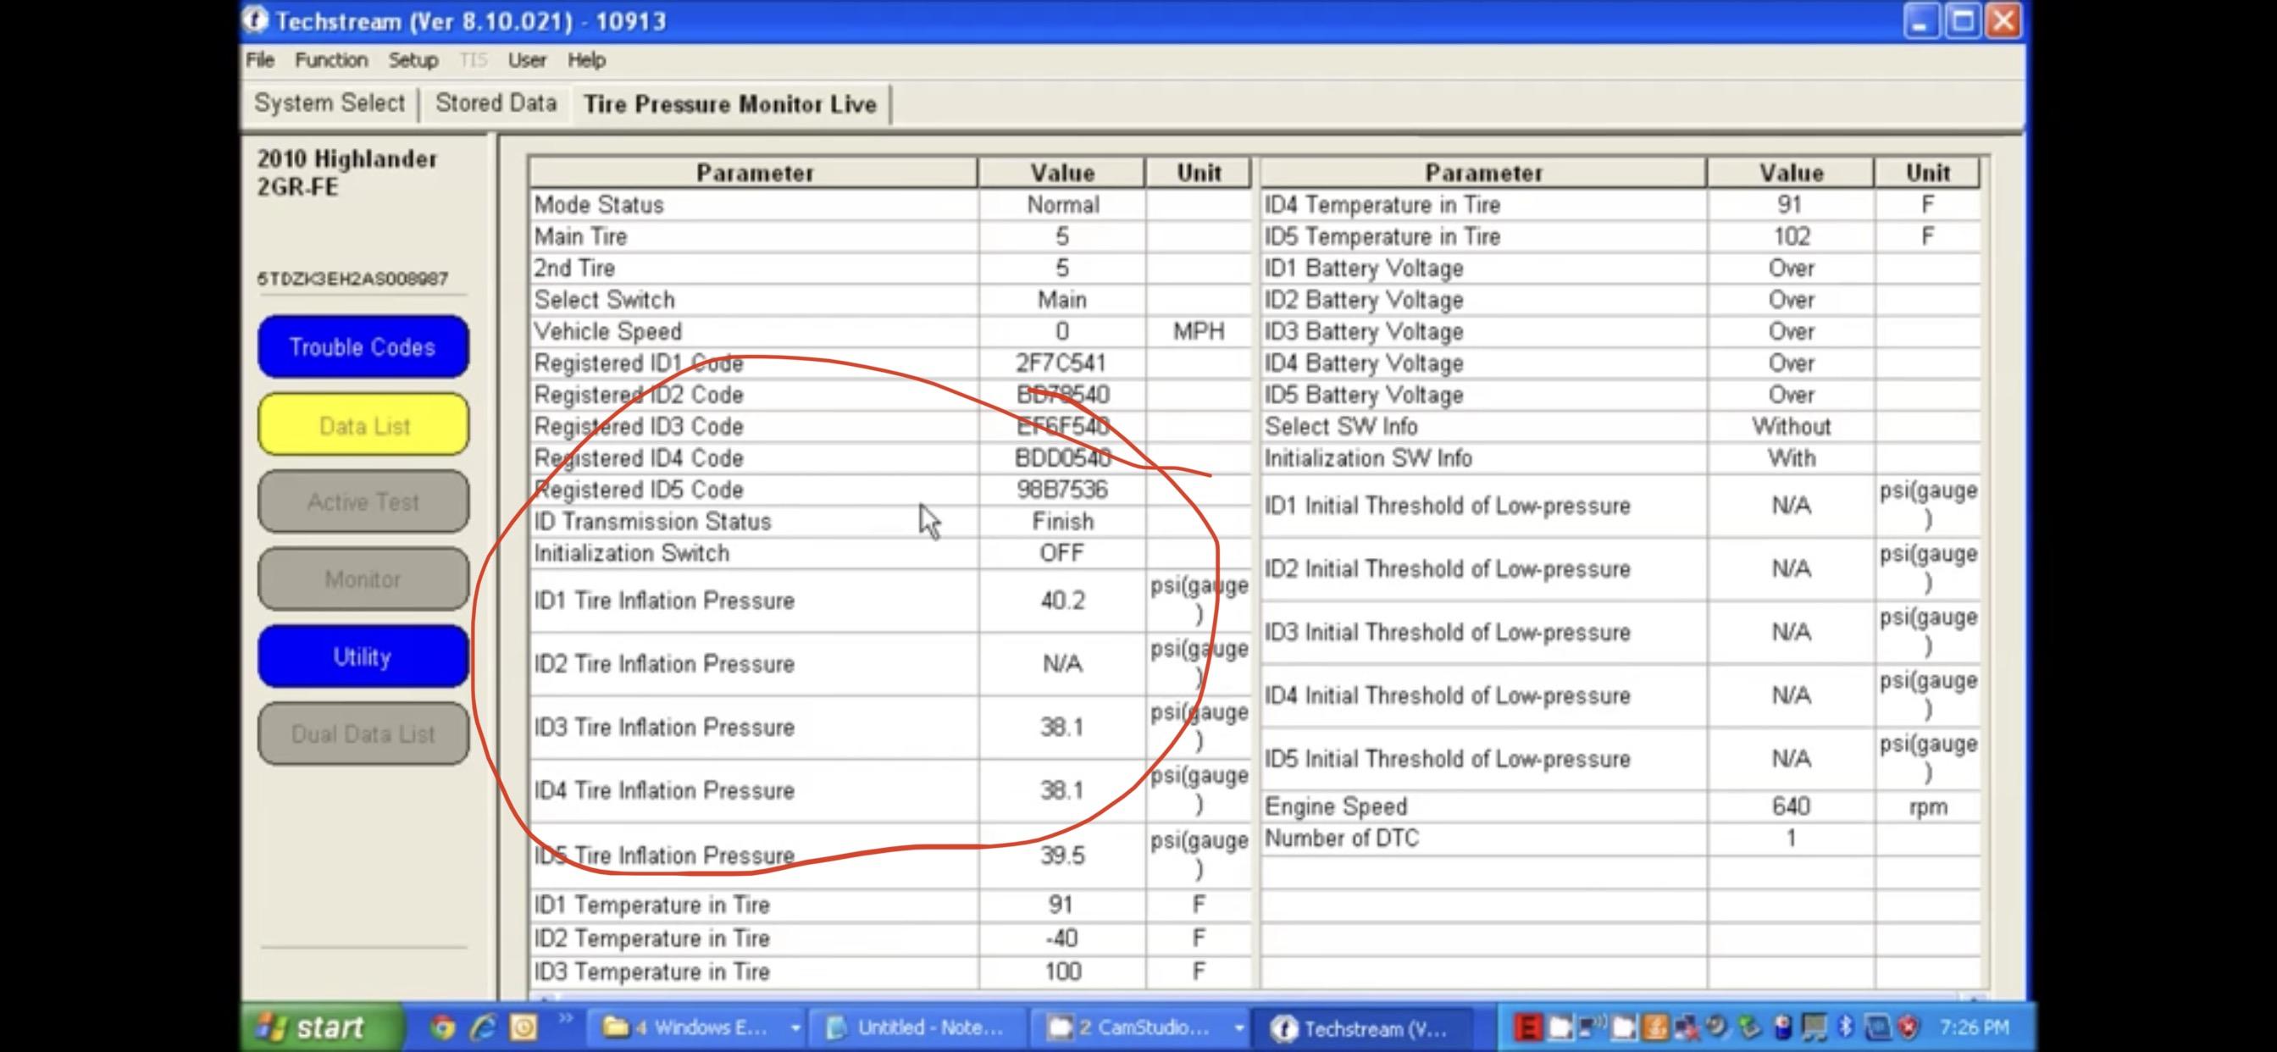Viewport: 2277px width, 1052px height.
Task: Open the User menu
Action: [527, 60]
